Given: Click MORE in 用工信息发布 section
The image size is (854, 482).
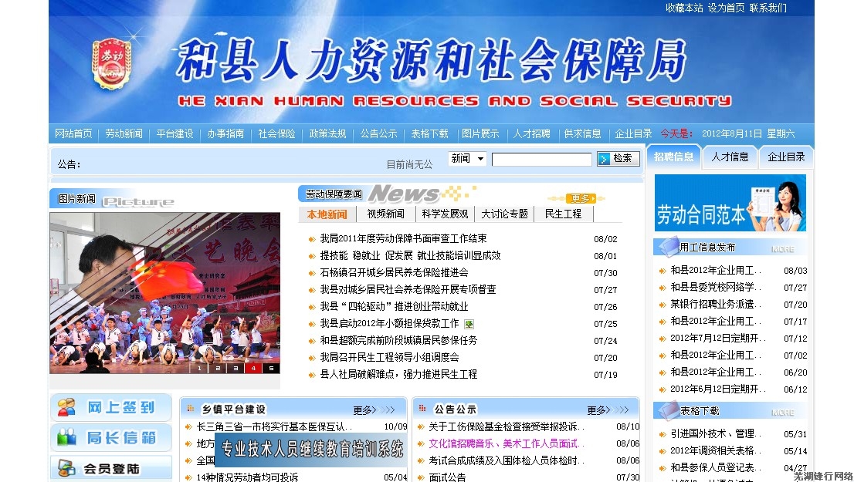Looking at the screenshot, I should tap(783, 249).
